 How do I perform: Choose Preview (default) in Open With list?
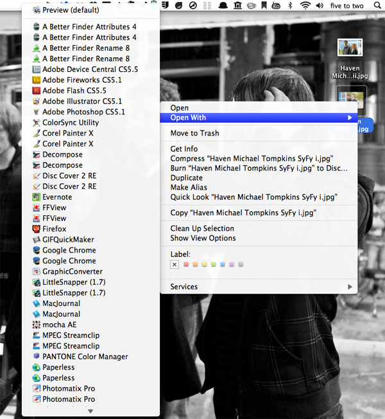(x=90, y=10)
